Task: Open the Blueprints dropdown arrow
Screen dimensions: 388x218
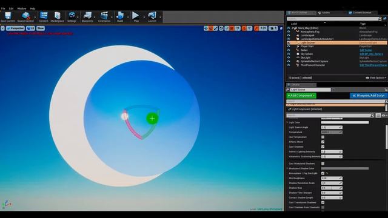Action: (x=95, y=18)
